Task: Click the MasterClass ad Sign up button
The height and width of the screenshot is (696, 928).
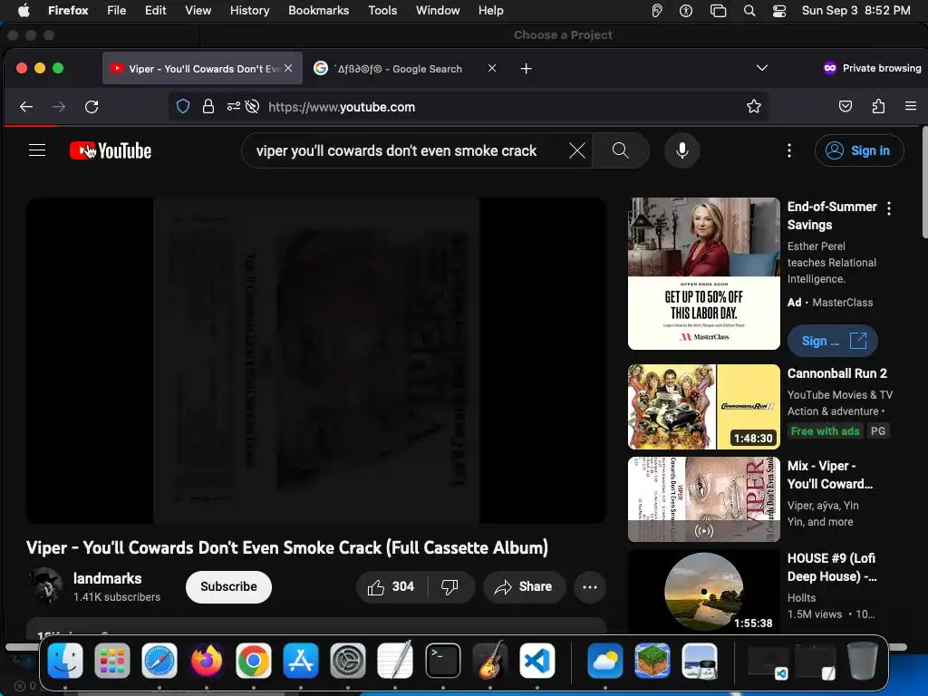Action: tap(833, 341)
